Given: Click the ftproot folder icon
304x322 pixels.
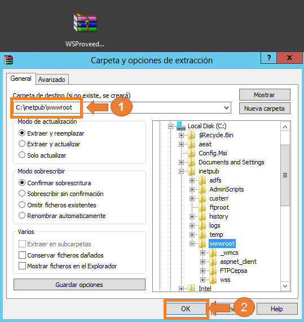Looking at the screenshot, I should 202,207.
